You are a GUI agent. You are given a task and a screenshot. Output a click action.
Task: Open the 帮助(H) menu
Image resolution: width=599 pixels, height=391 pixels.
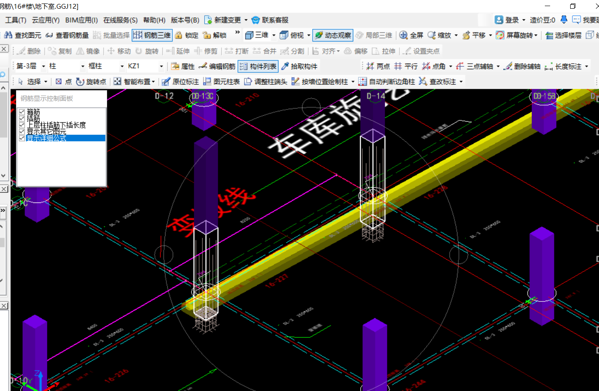[155, 20]
